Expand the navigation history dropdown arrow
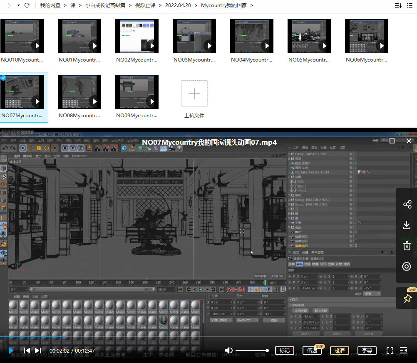 19,5
